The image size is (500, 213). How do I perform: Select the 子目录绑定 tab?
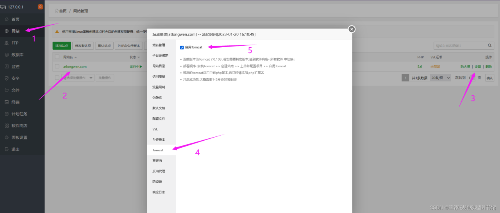[162, 55]
